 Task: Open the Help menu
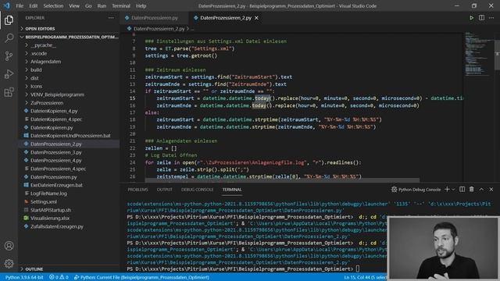(x=141, y=5)
